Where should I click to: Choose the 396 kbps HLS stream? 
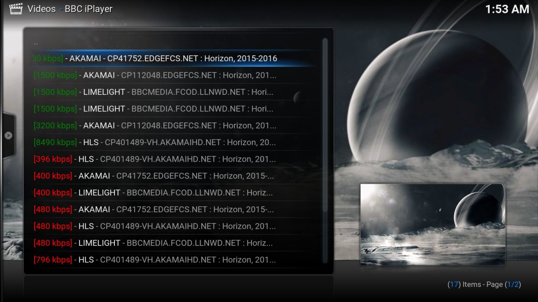[175, 159]
